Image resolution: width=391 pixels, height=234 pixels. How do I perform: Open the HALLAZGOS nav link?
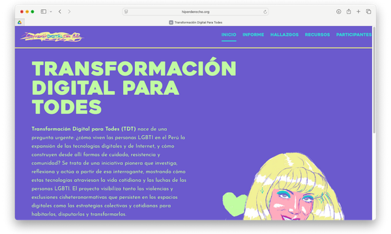285,34
